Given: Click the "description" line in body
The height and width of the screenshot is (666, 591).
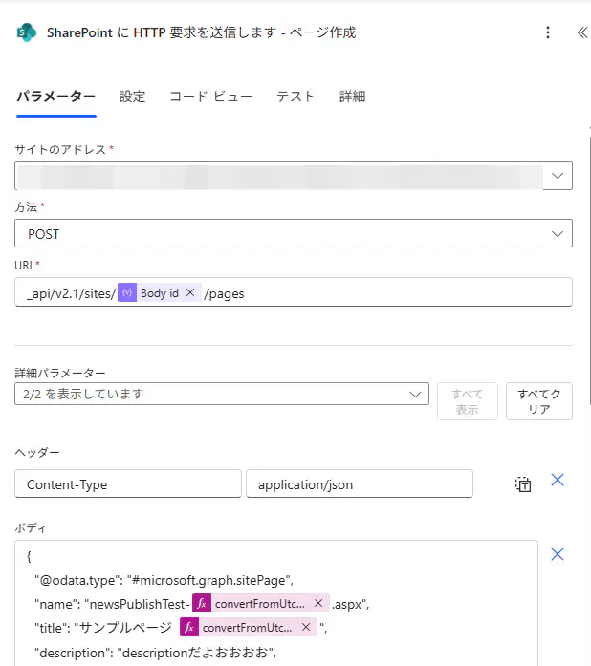Looking at the screenshot, I should tap(155, 652).
